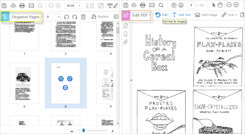Click the email envelope icon in the left window
This screenshot has width=245, height=134.
pyautogui.click(x=31, y=6)
